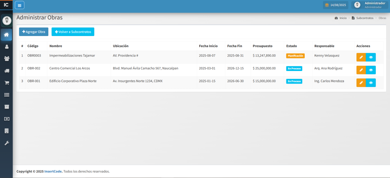
Task: Navigate to Subcontratos breadcrumb link
Action: (364, 18)
